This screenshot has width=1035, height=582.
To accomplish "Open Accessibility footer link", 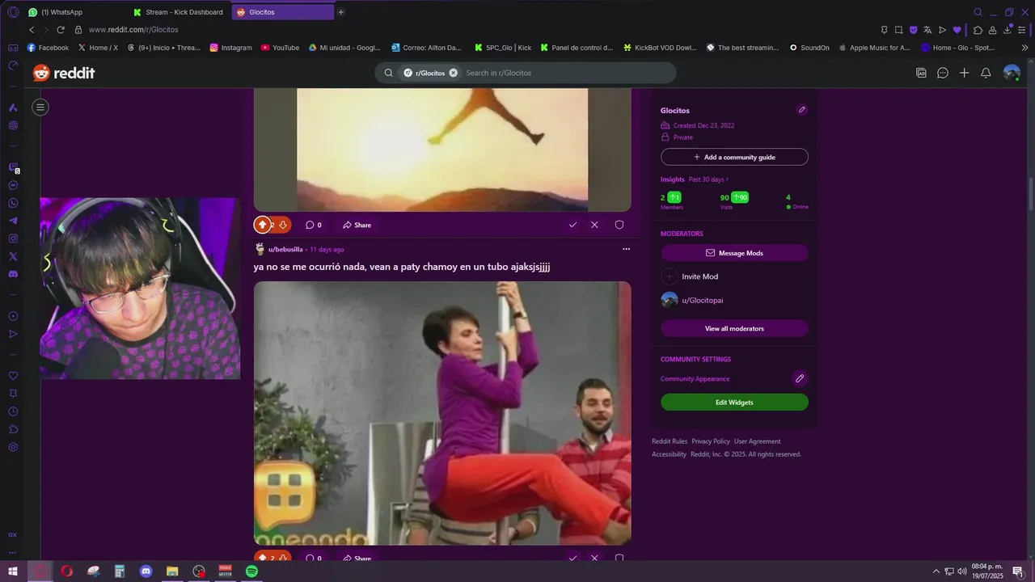I will tap(670, 454).
